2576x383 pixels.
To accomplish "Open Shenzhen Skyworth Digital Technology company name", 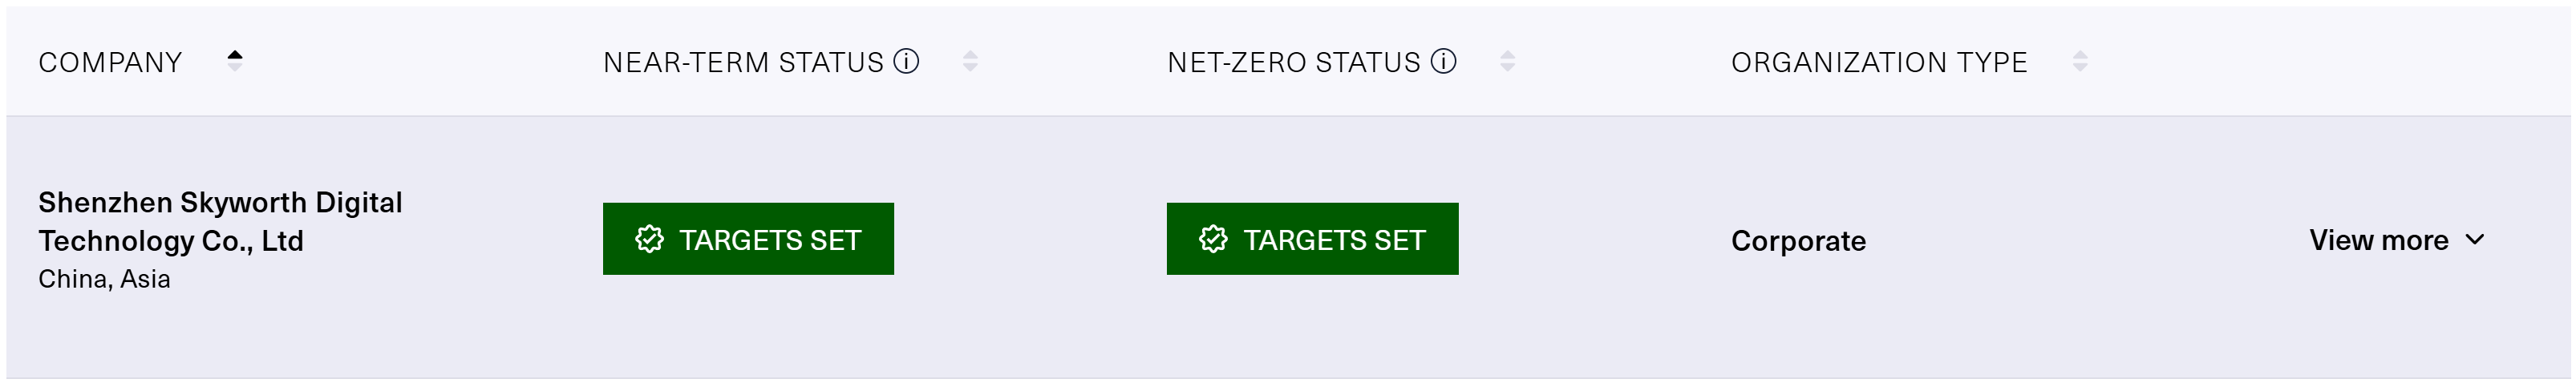I will tap(220, 221).
